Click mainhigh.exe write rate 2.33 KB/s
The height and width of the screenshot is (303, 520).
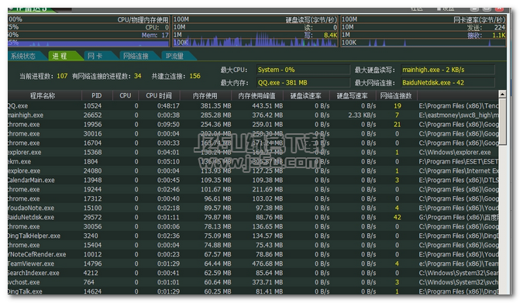pos(362,115)
